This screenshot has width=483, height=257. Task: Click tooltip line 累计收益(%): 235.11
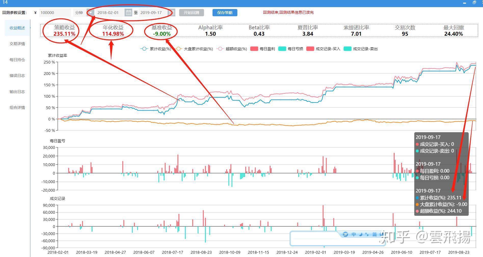[x=438, y=198]
